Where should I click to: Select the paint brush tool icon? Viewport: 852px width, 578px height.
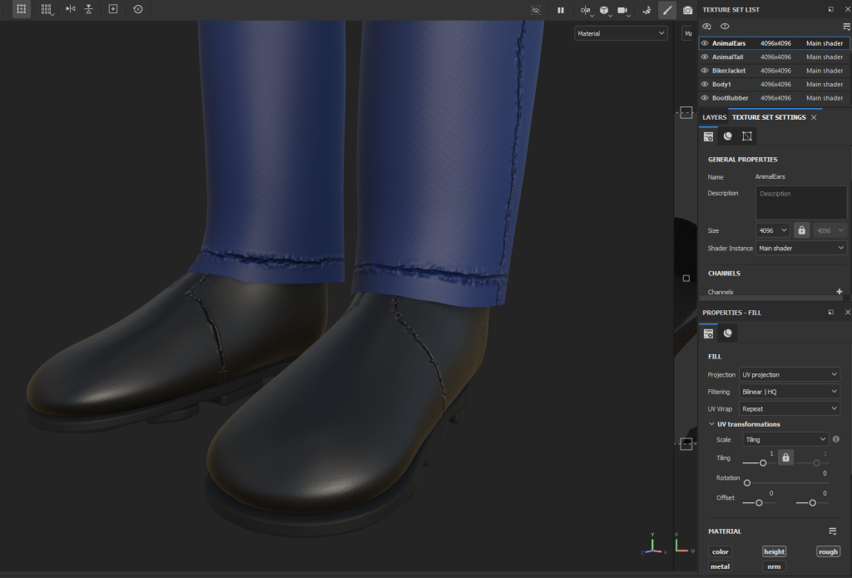(x=666, y=10)
